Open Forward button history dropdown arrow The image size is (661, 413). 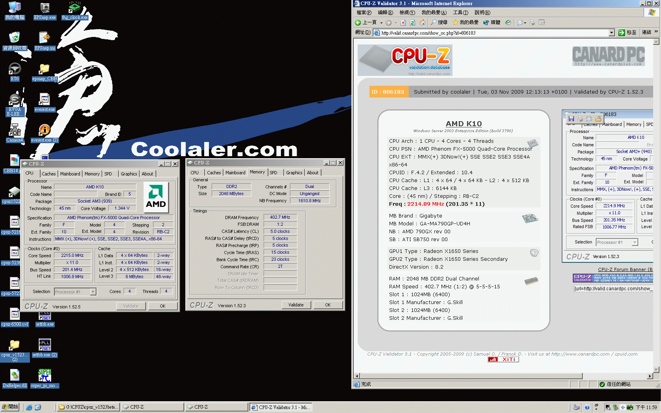[x=396, y=23]
